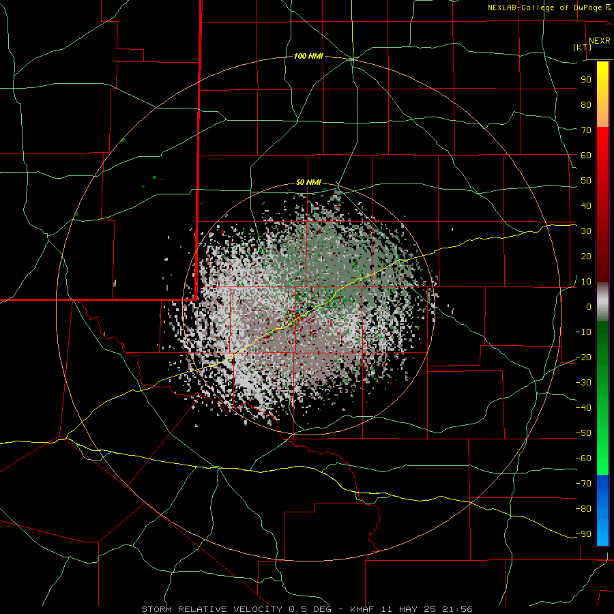
Task: Click the 40 value on velocity scale
Action: (586, 205)
